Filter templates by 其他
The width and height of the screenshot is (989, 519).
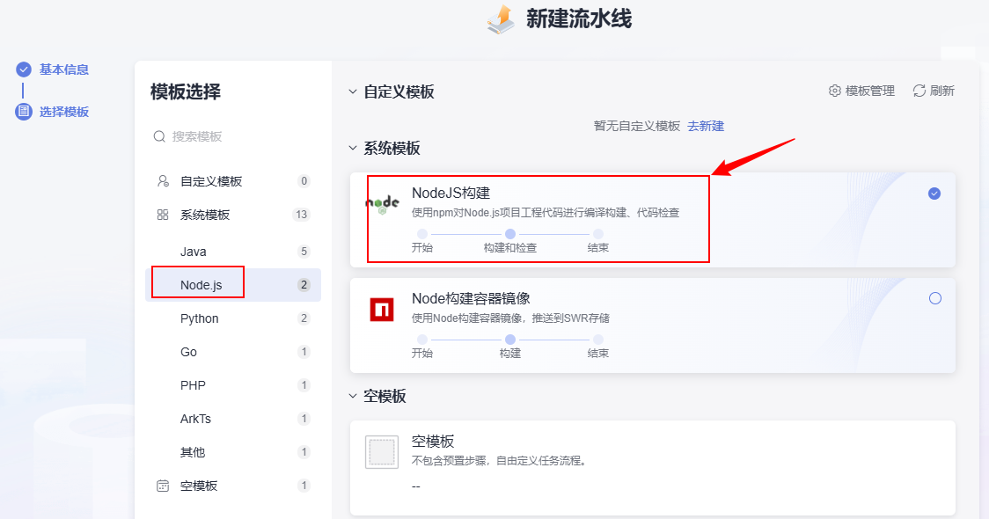click(x=233, y=452)
